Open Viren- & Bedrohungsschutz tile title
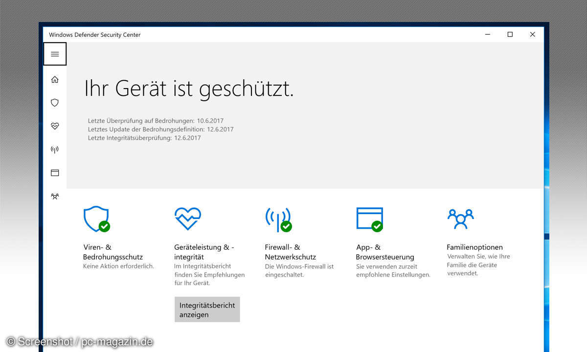Viewport: 587px width, 352px height. pos(113,252)
